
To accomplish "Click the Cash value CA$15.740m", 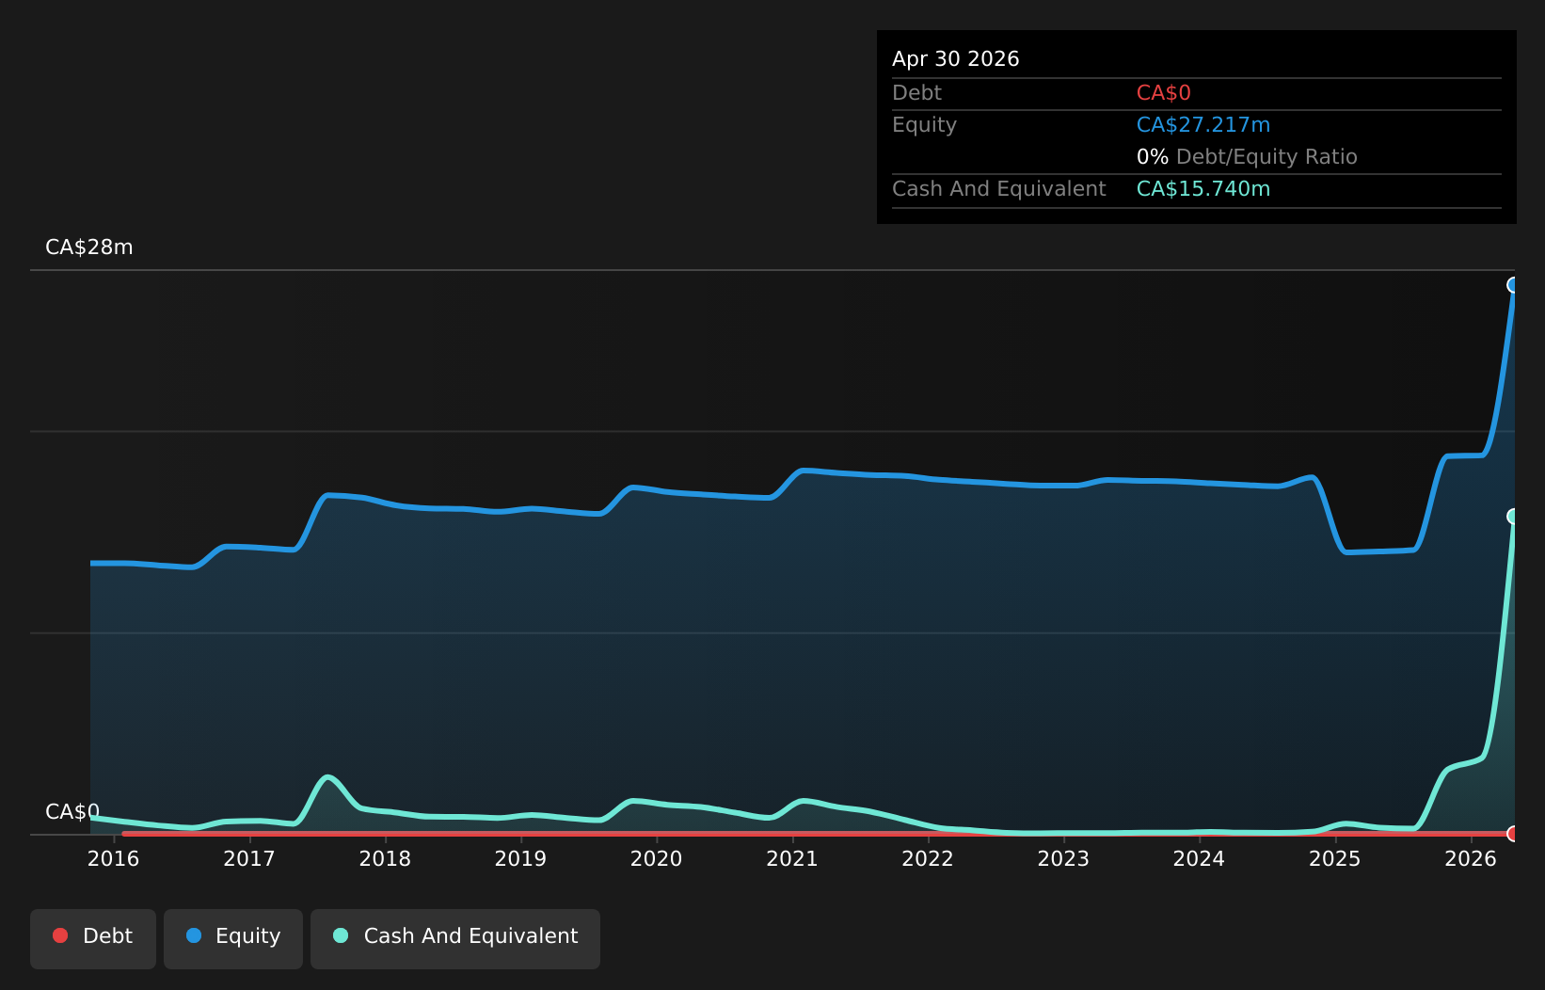I will click(x=1203, y=189).
